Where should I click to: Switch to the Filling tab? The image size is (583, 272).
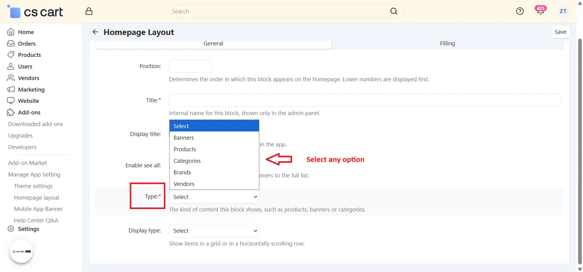coord(447,44)
